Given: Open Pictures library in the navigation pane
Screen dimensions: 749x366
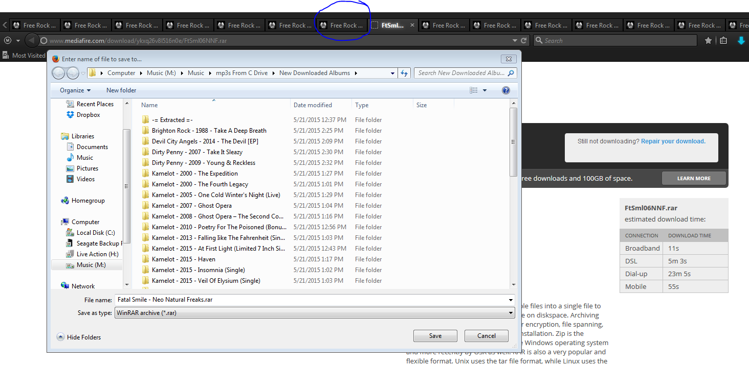Looking at the screenshot, I should point(82,168).
